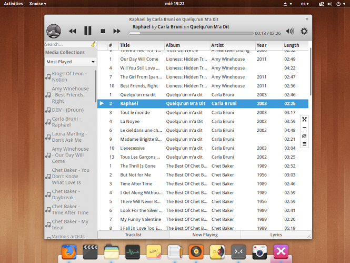Select track Will You Still Love...
The image size is (350, 263).
click(203, 68)
